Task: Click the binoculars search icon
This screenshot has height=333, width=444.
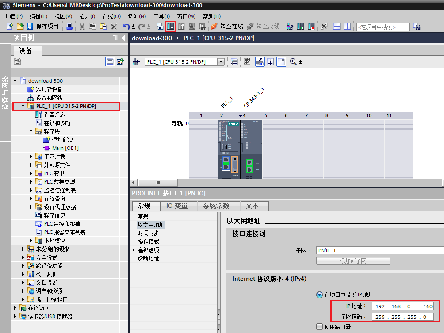Action: (x=417, y=27)
